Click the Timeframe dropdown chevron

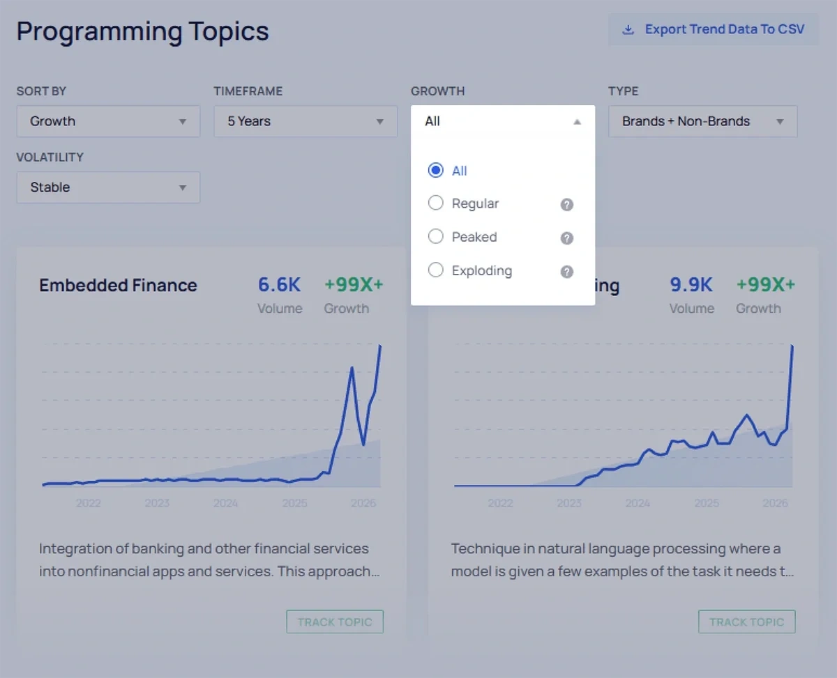379,121
